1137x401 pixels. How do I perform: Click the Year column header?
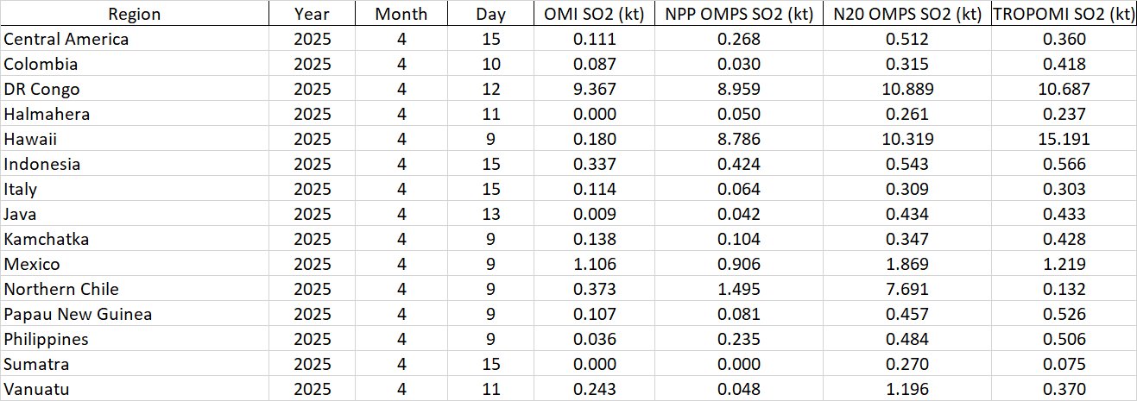pyautogui.click(x=312, y=14)
